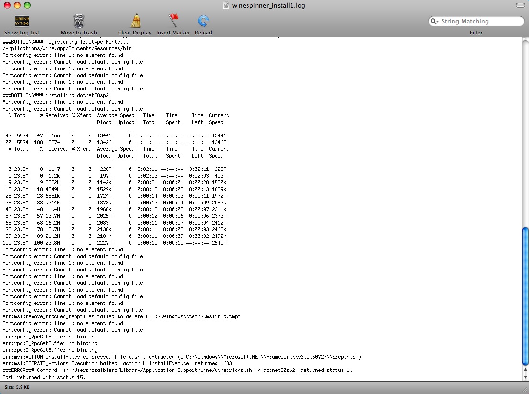Click the winespinner_install1.log document icon in title
Image resolution: width=529 pixels, height=394 pixels.
click(x=226, y=5)
